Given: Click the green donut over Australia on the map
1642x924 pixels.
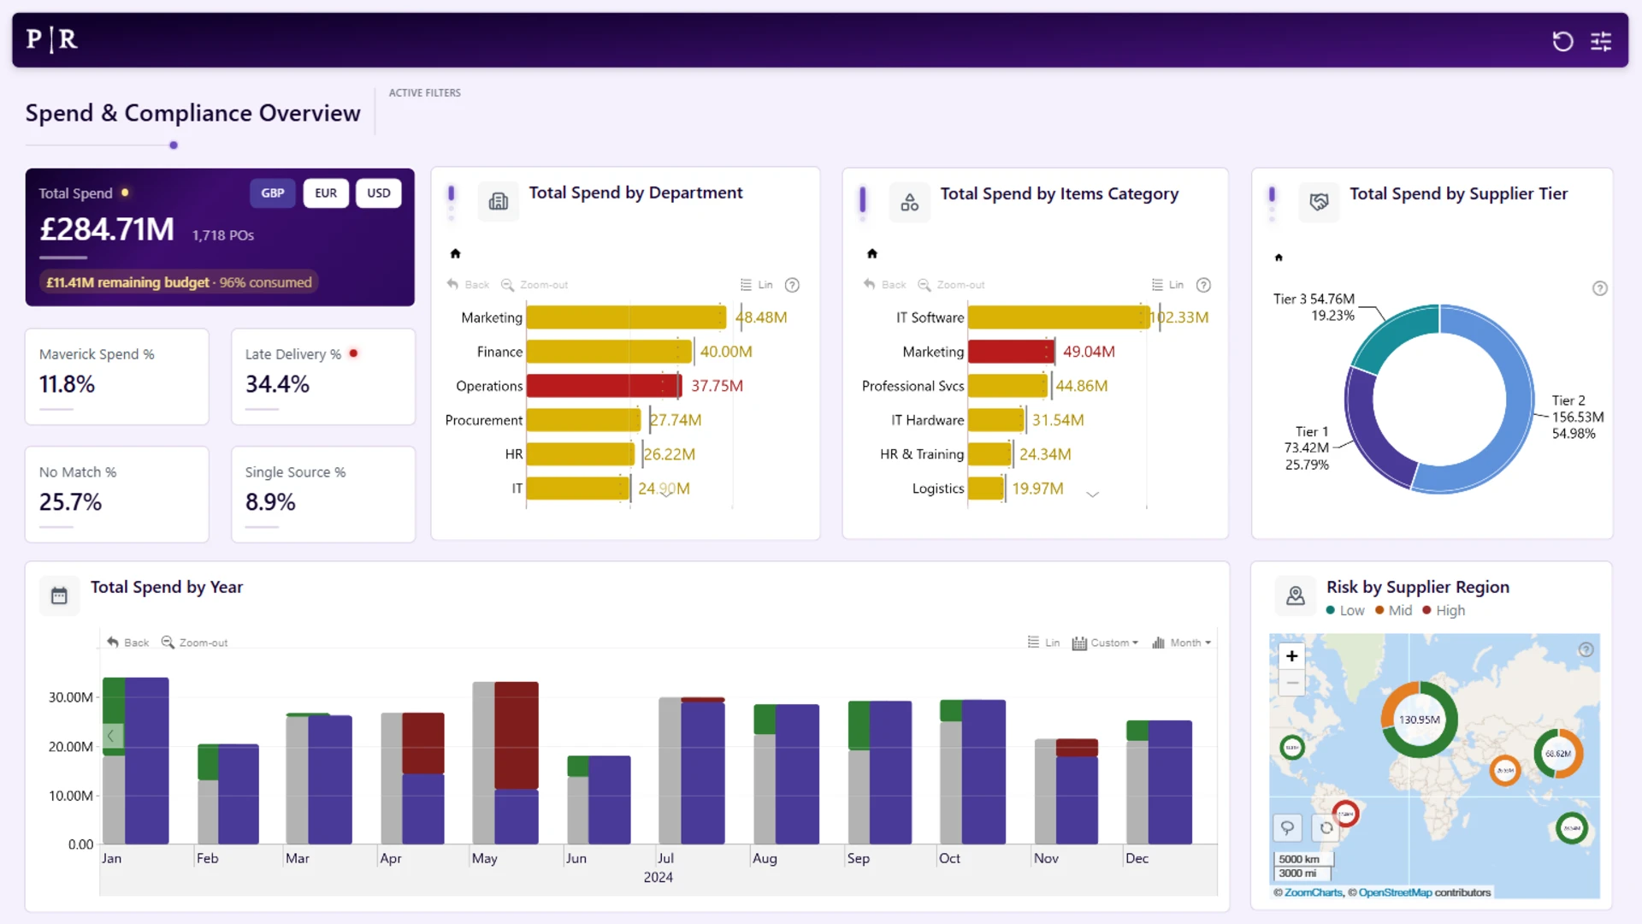Looking at the screenshot, I should pyautogui.click(x=1572, y=828).
